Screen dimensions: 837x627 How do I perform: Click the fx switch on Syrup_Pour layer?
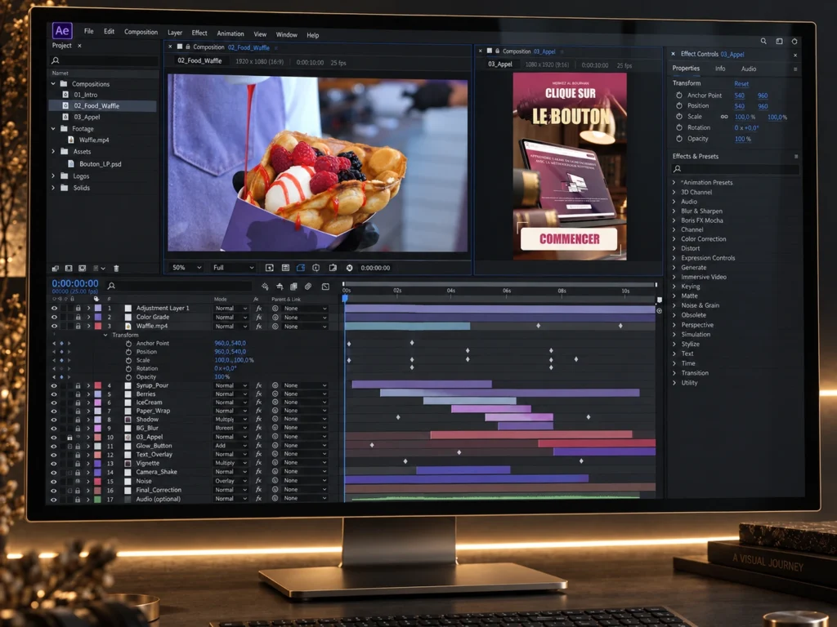pos(259,385)
